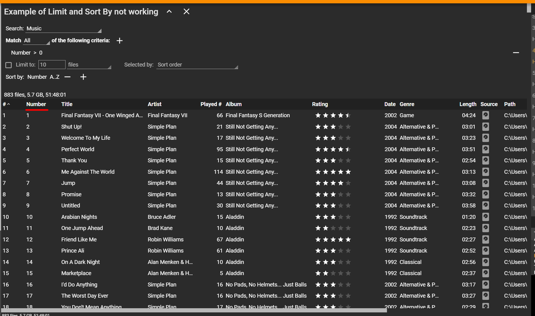This screenshot has width=535, height=316.
Task: Click source icon in The Worst Day Ever row
Action: pyautogui.click(x=485, y=296)
